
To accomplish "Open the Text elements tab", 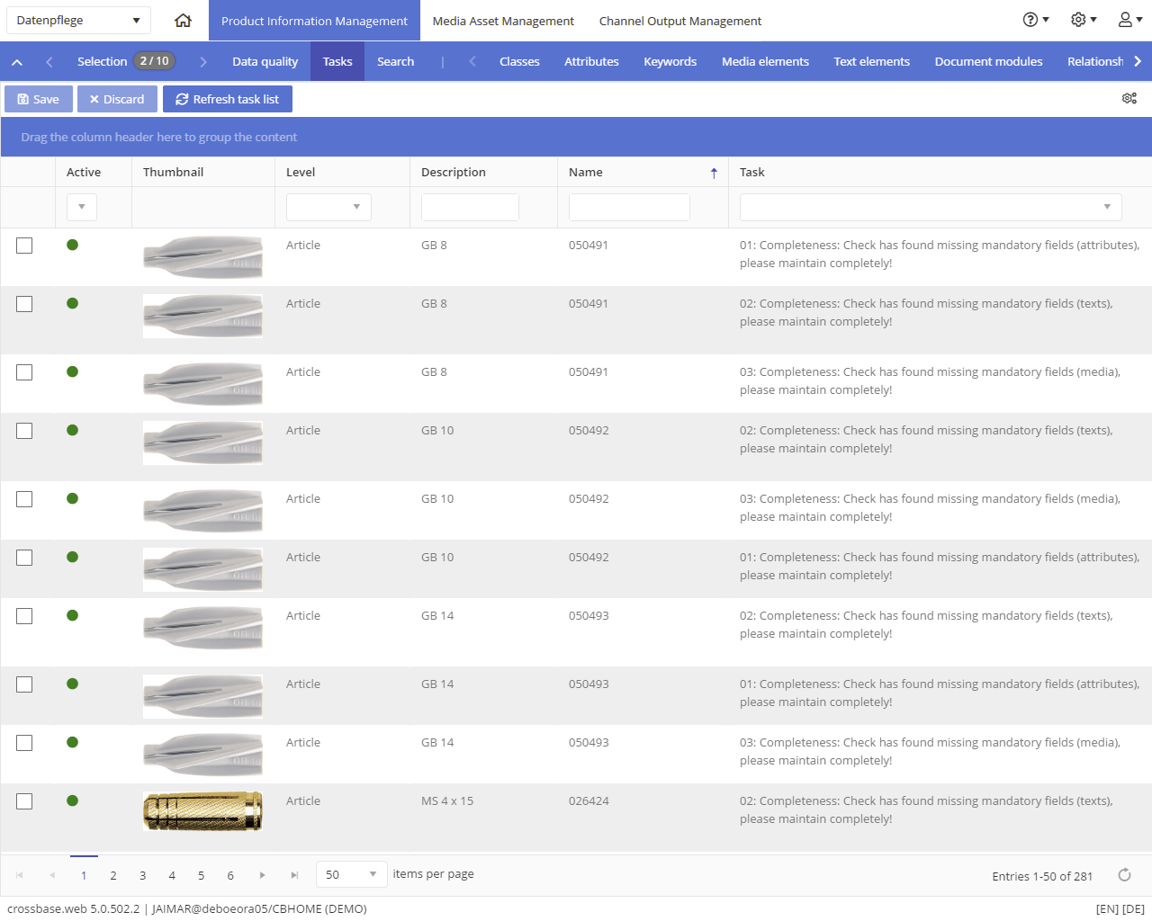I will pos(871,62).
